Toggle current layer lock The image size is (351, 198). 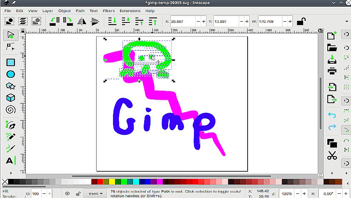point(78,193)
